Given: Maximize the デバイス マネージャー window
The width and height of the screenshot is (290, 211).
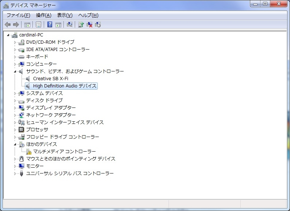Looking at the screenshot, I should point(265,4).
